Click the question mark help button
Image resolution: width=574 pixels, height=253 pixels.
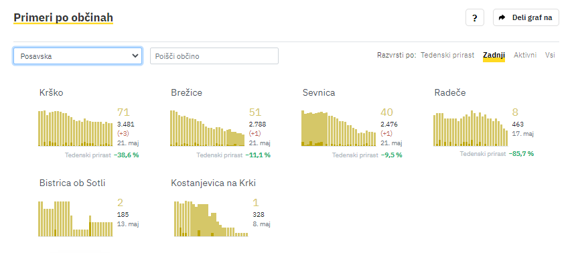click(x=474, y=17)
